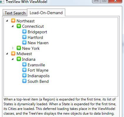This screenshot has height=117, width=124.
Task: Click the orange arrow icon beside Midwest
Action: (x=13, y=54)
